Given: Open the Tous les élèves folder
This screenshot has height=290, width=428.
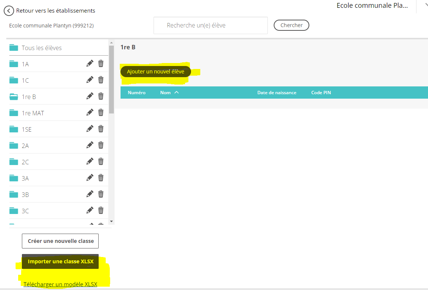Looking at the screenshot, I should pos(42,48).
